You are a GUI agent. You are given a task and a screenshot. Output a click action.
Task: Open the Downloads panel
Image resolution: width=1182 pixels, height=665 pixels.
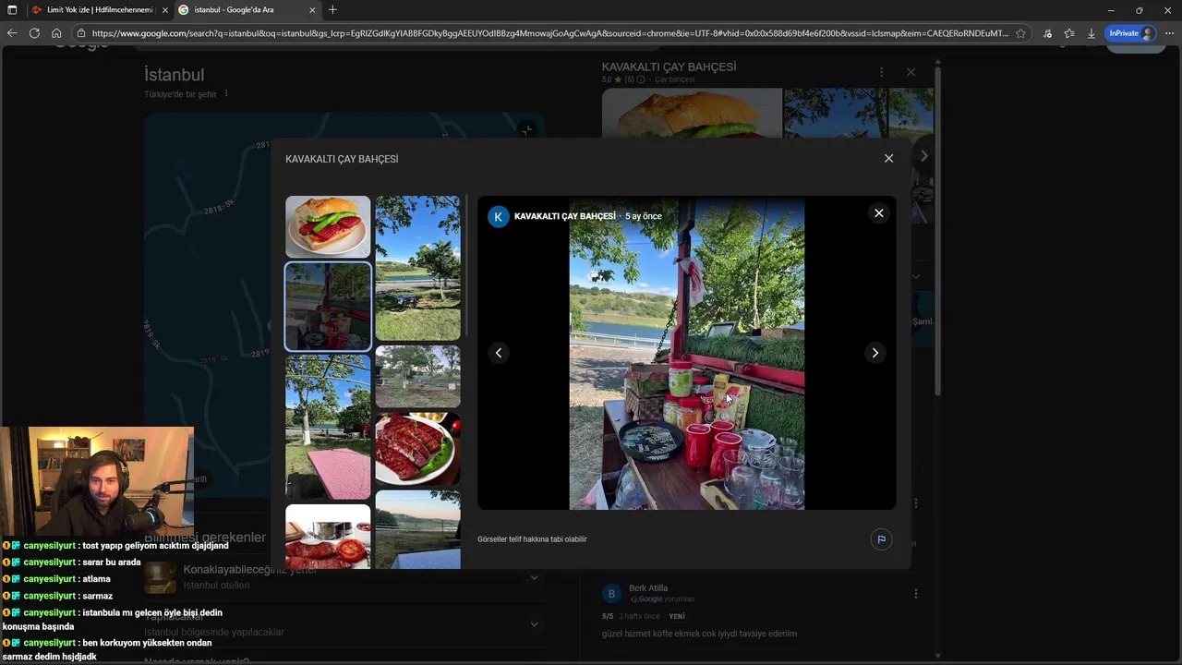click(x=1091, y=33)
